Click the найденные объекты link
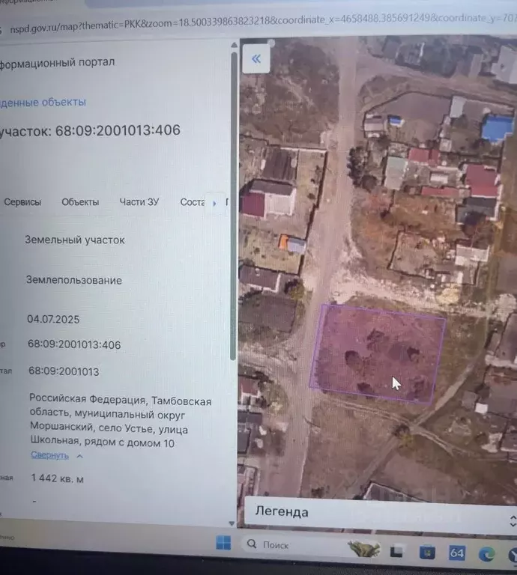The width and height of the screenshot is (517, 575). click(43, 102)
